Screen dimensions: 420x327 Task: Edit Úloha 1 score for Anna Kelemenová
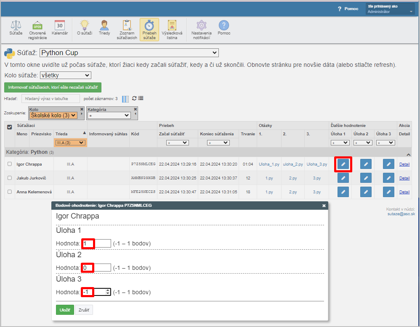tap(343, 192)
